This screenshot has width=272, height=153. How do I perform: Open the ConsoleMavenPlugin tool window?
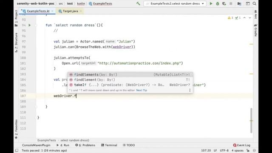pyautogui.click(x=36, y=145)
